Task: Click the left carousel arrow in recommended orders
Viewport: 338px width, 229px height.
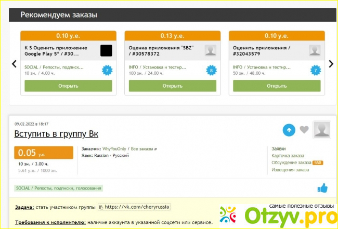Action: tap(15, 64)
